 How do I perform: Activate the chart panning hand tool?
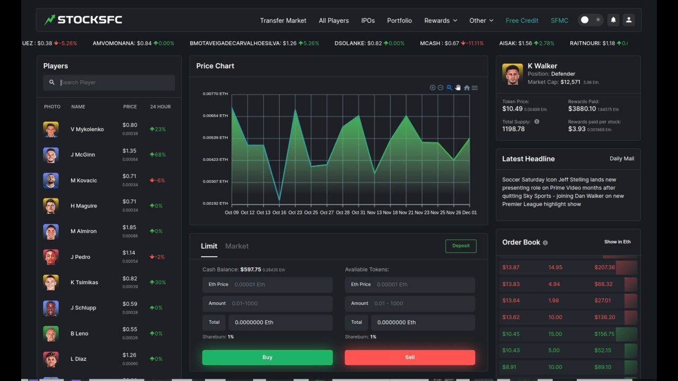coord(458,88)
